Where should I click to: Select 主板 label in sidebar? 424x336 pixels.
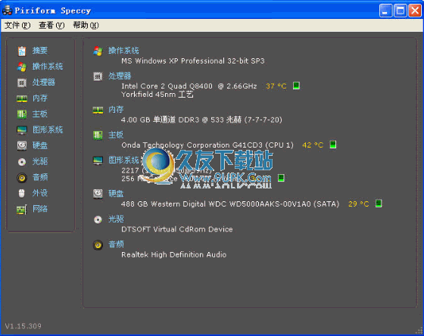[40, 114]
